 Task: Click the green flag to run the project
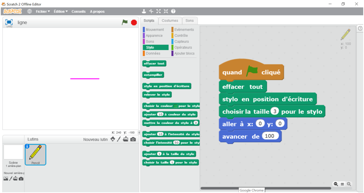tap(125, 22)
